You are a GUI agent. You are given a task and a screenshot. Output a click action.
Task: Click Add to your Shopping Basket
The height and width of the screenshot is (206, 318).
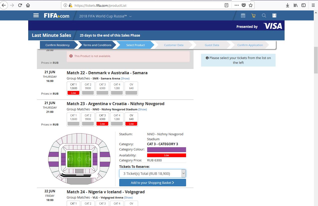tap(152, 183)
